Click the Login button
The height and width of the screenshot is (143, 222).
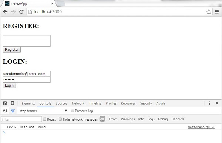9,85
